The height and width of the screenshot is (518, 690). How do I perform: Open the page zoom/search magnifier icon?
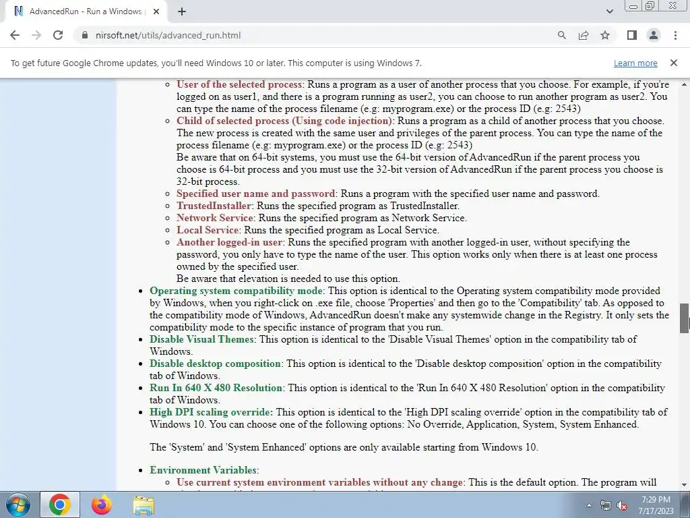pos(561,35)
